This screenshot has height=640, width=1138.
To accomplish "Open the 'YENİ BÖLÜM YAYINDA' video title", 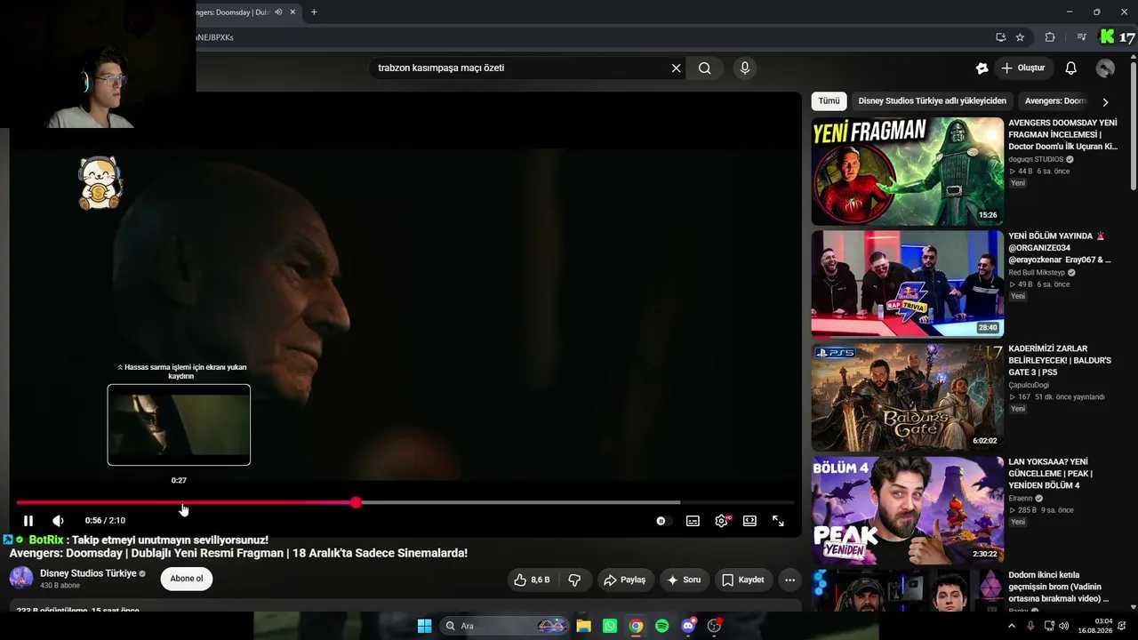I will coord(1060,248).
